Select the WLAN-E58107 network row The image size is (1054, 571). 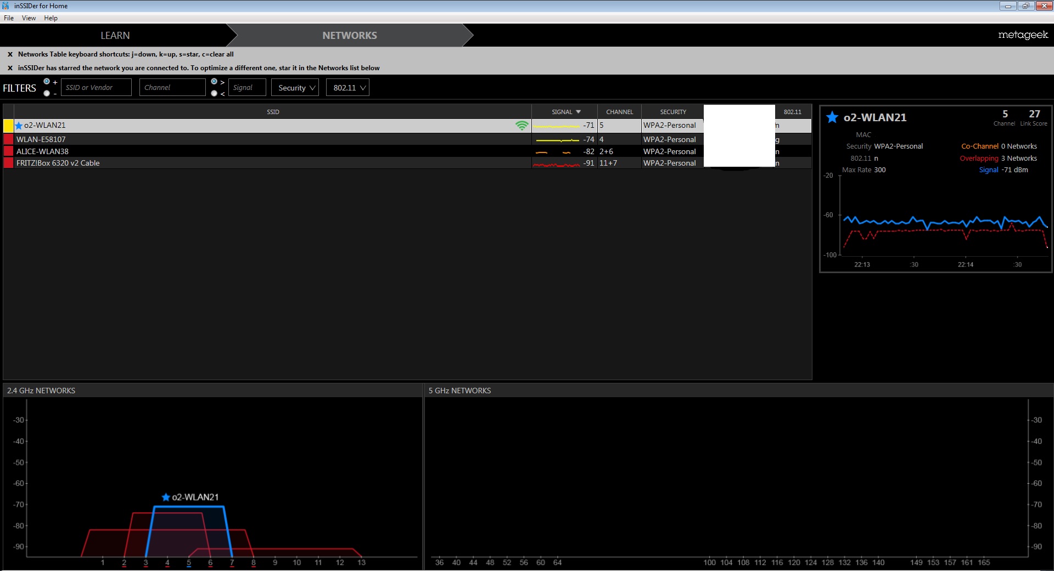pos(407,139)
